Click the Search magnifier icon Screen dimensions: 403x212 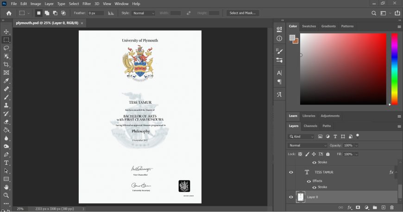click(x=374, y=13)
